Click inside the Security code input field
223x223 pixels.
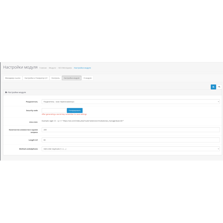[x=54, y=110]
